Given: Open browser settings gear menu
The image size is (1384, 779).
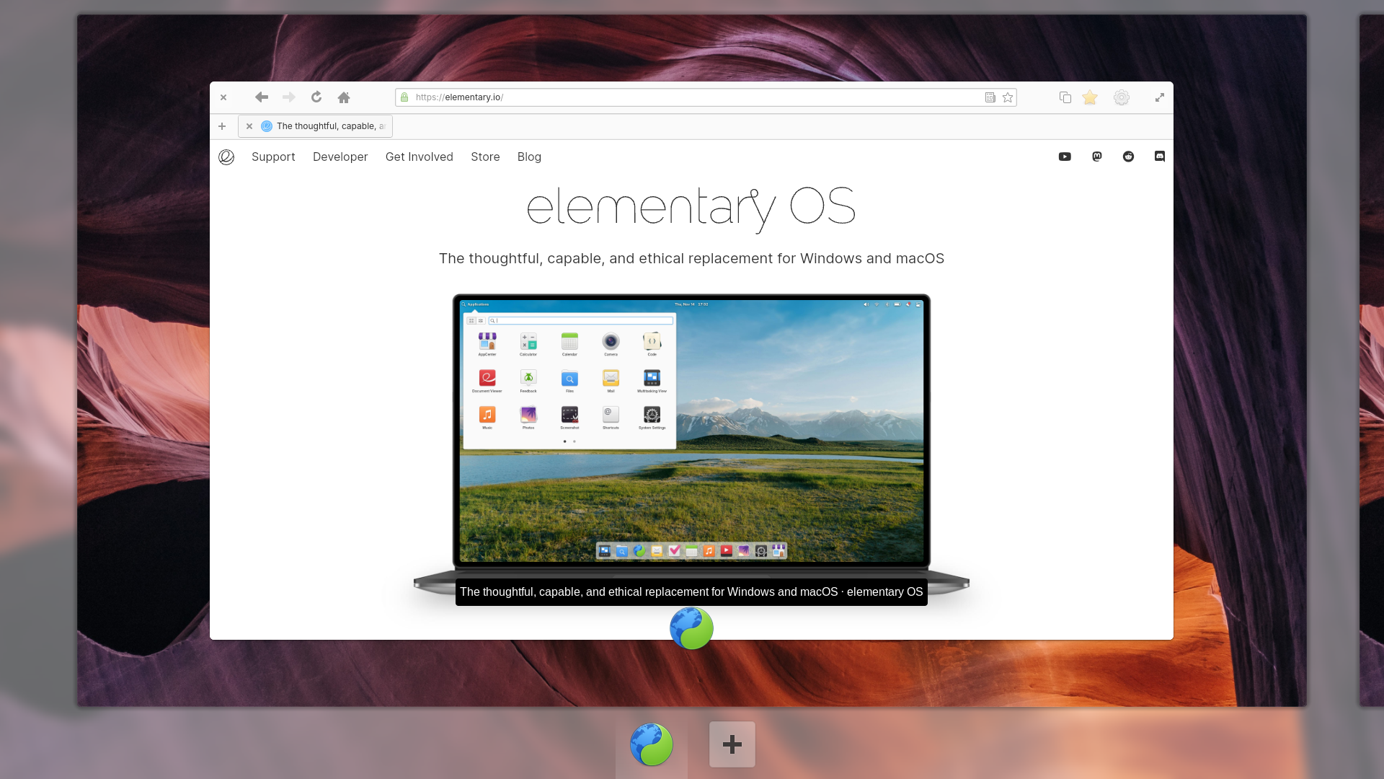Looking at the screenshot, I should [1122, 97].
